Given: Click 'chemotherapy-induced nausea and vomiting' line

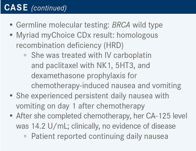Looking at the screenshot, I should click(x=106, y=85).
